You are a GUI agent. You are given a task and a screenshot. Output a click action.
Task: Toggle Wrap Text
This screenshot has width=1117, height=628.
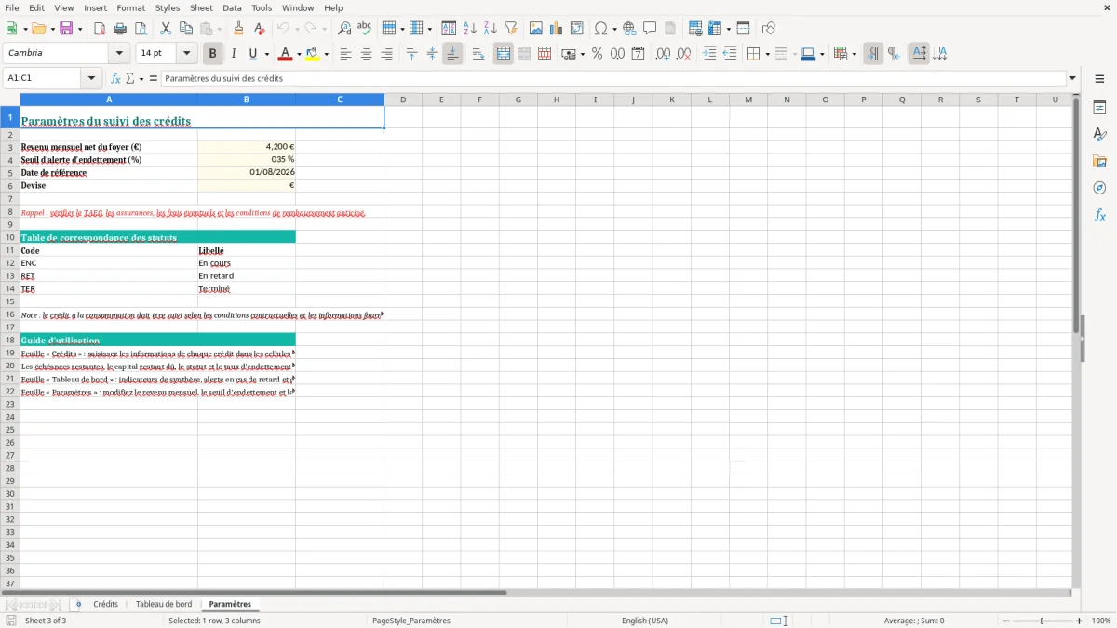tap(478, 54)
